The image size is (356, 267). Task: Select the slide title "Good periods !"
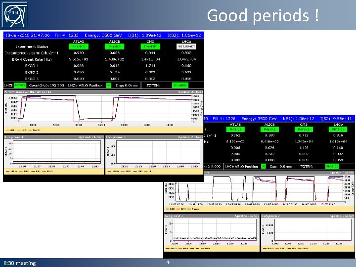pyautogui.click(x=263, y=15)
